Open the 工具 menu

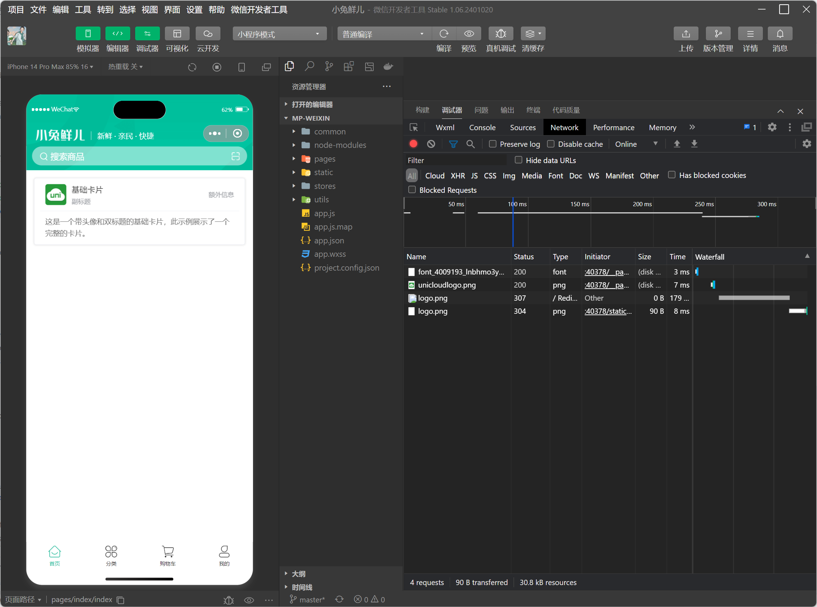[x=83, y=10]
